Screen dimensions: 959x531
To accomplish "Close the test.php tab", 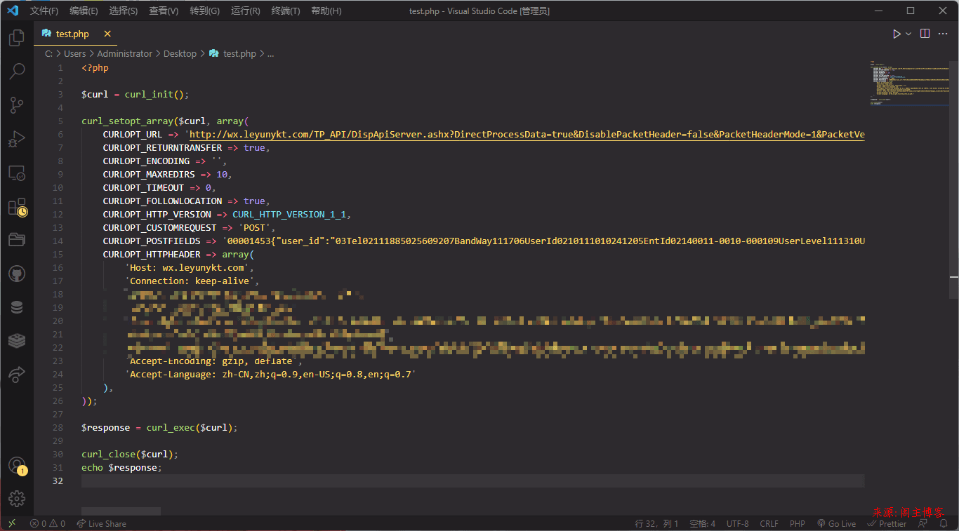I will pyautogui.click(x=107, y=34).
